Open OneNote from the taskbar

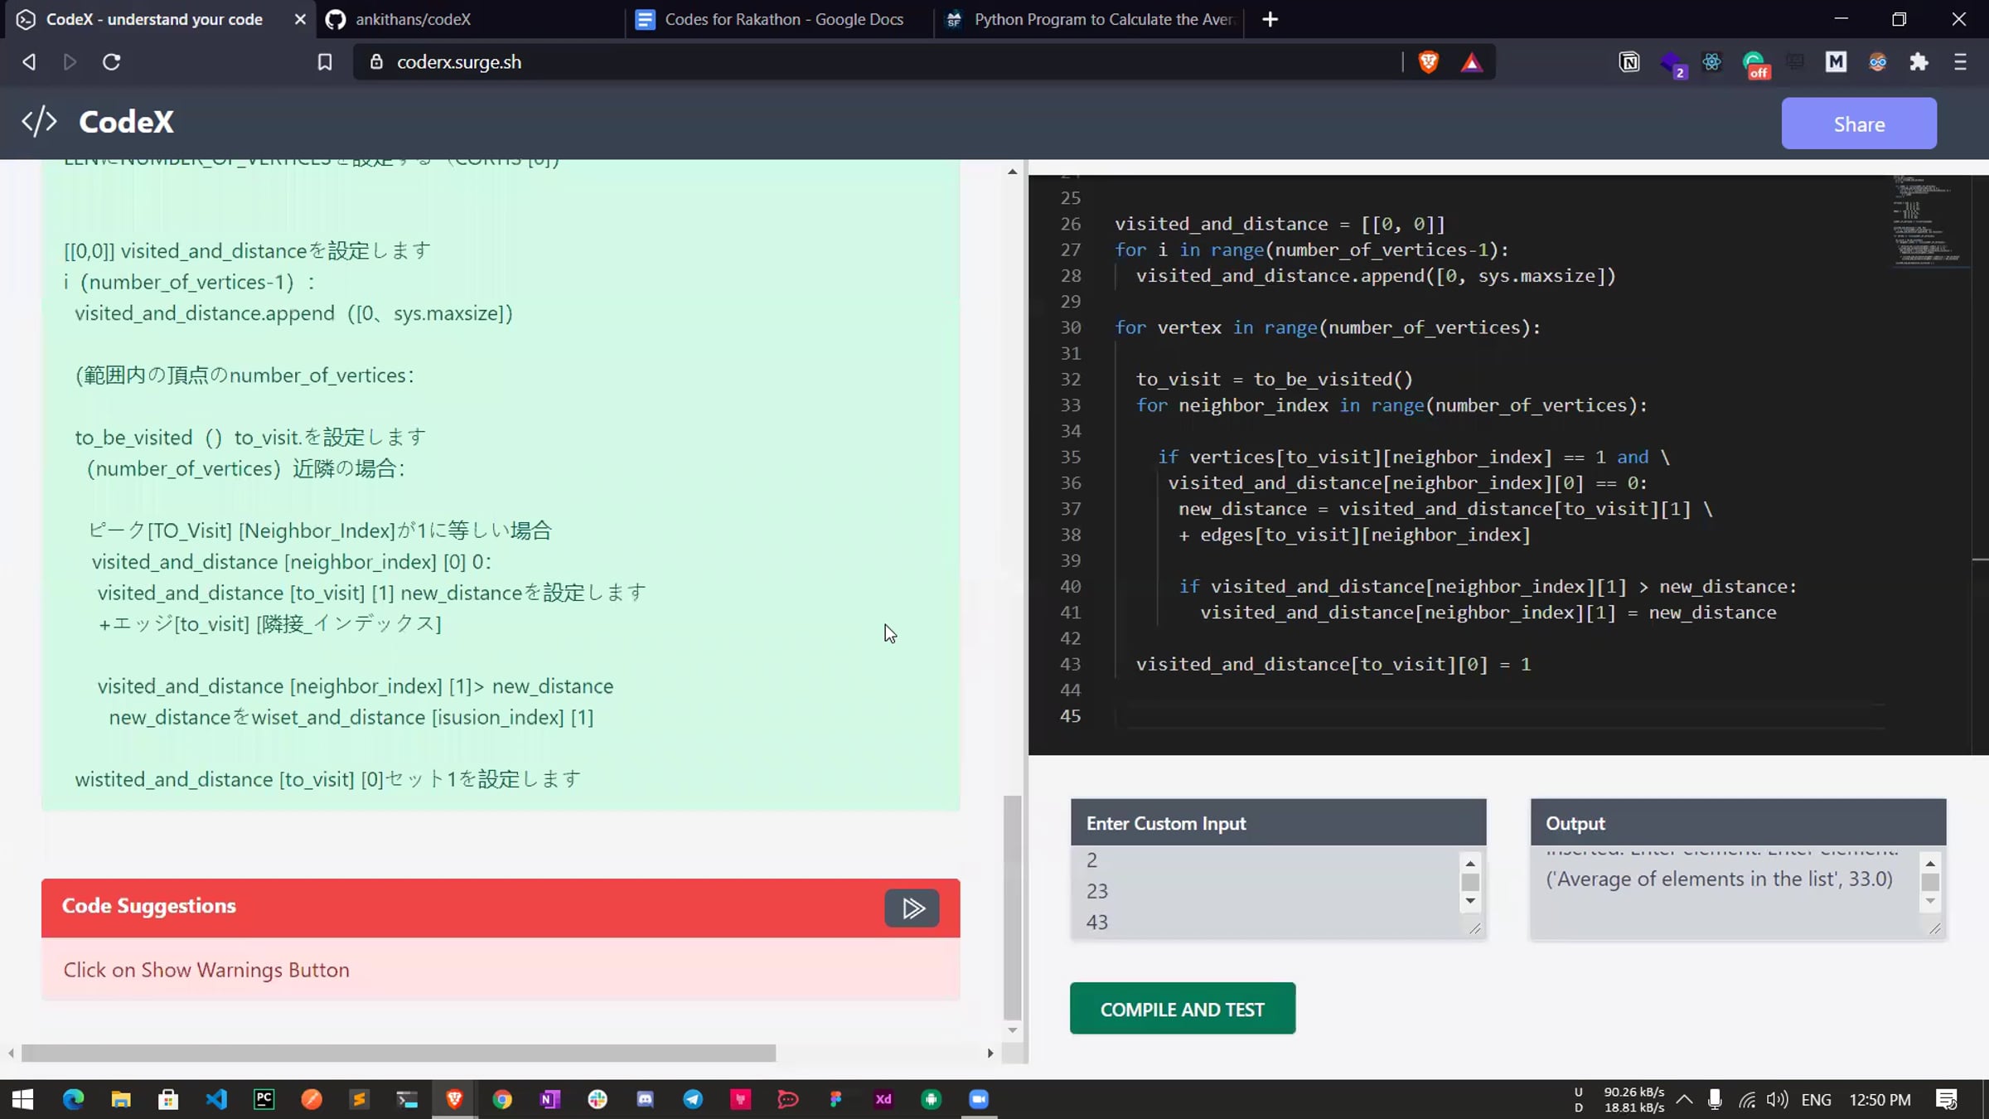549,1099
